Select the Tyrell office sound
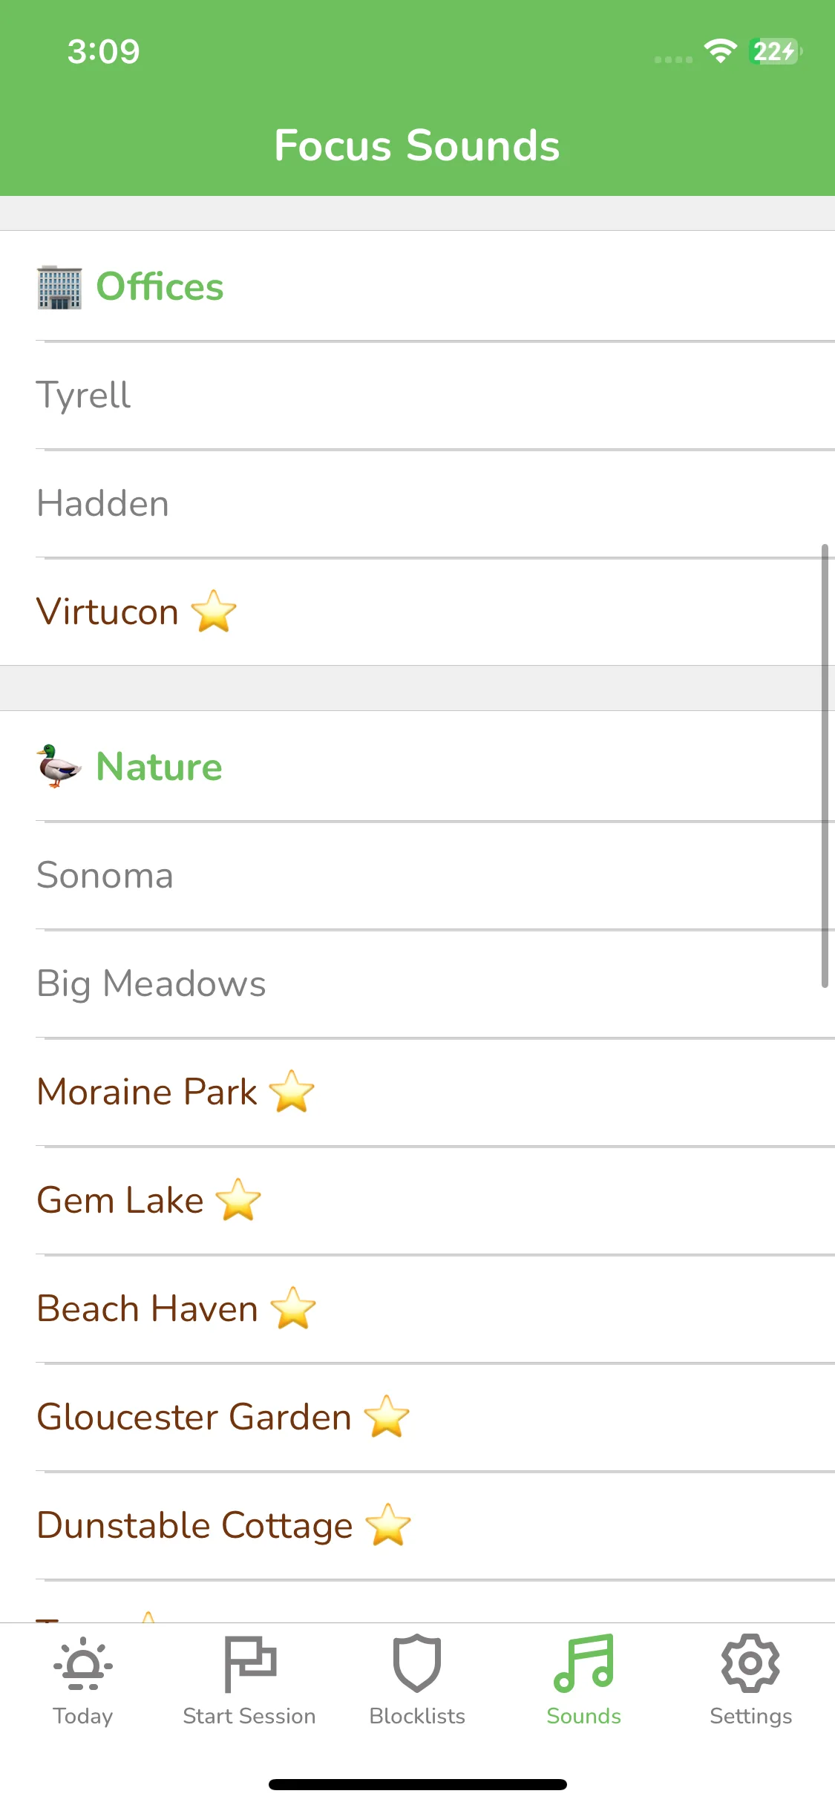This screenshot has width=835, height=1808. tap(417, 396)
